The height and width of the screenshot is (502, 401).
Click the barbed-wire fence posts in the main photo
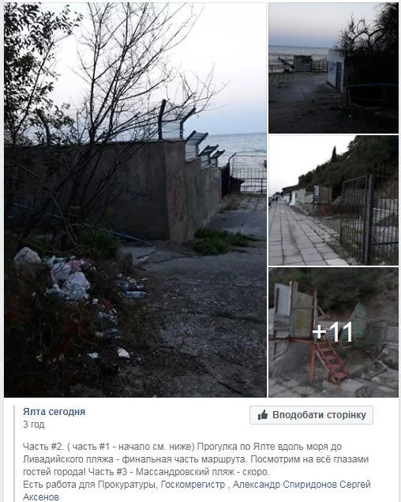[x=192, y=134]
